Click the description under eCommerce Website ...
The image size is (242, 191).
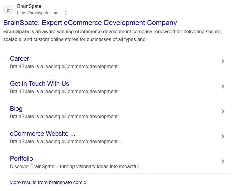66,141
